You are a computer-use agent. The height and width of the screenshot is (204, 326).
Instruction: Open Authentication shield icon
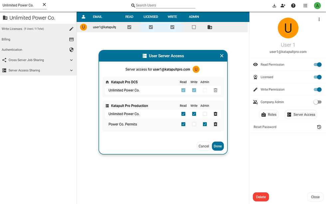tap(71, 50)
